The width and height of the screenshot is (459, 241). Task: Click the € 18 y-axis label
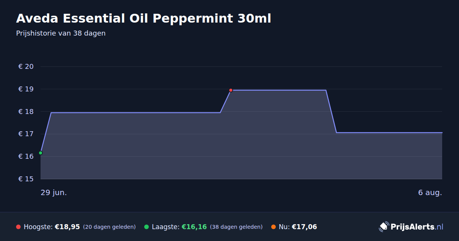pos(26,112)
